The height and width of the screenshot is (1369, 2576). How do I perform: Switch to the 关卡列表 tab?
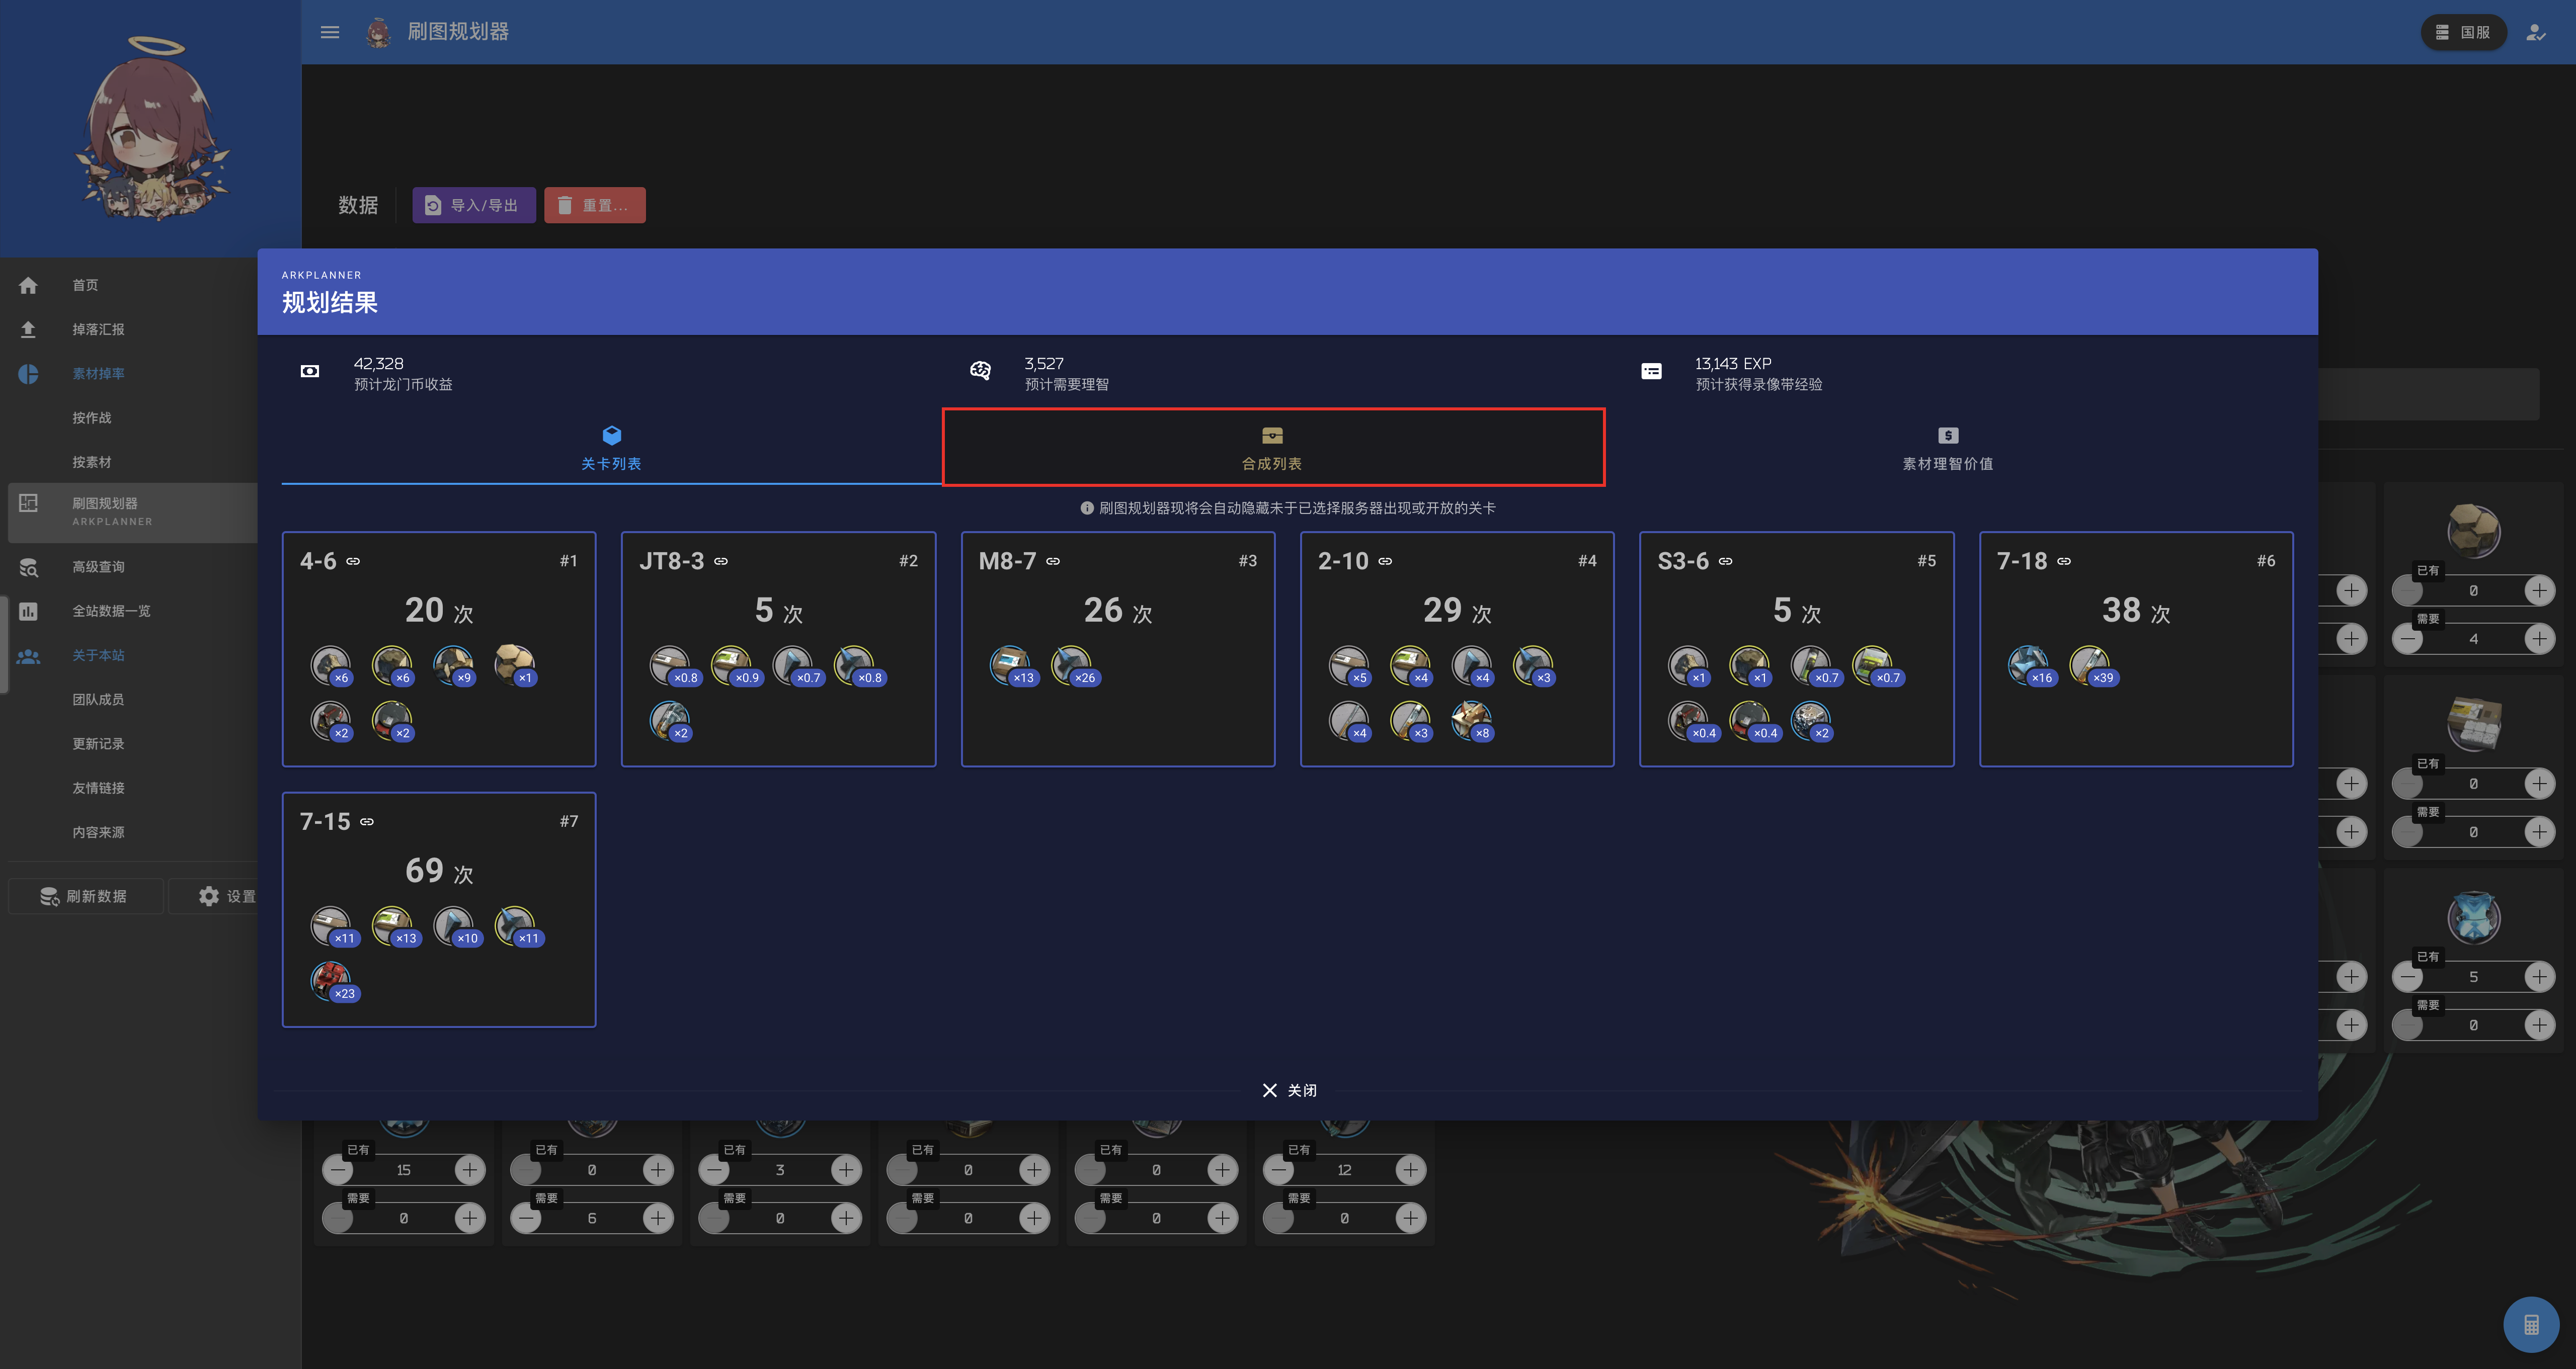click(611, 449)
